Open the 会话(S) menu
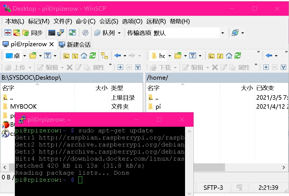The height and width of the screenshot is (196, 289). pyautogui.click(x=109, y=21)
